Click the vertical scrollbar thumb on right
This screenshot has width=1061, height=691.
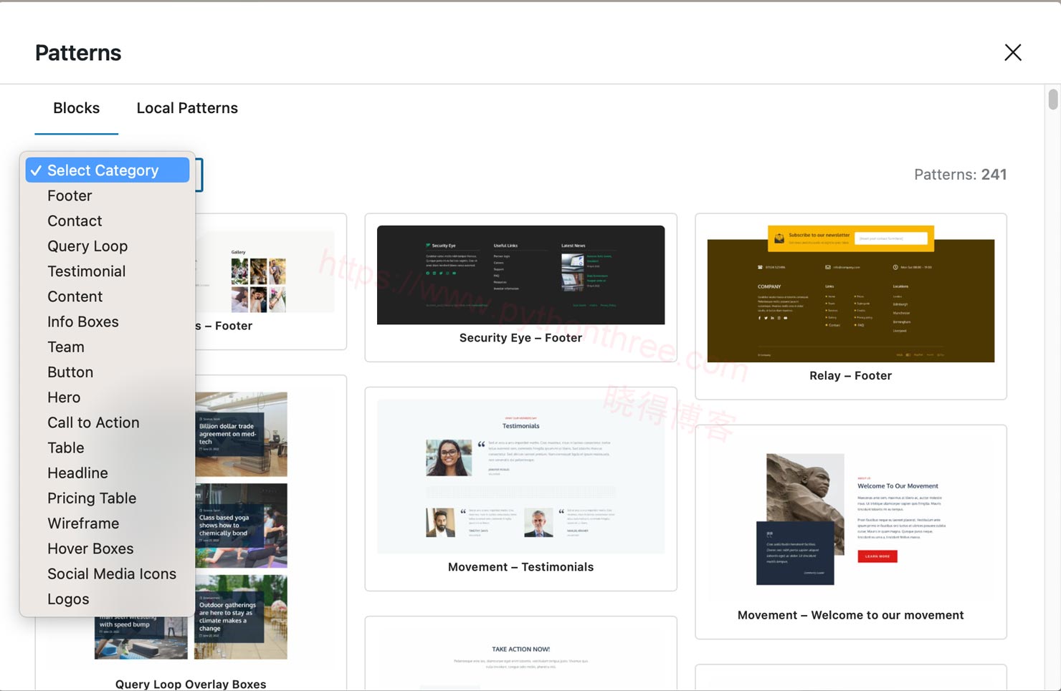pyautogui.click(x=1052, y=100)
